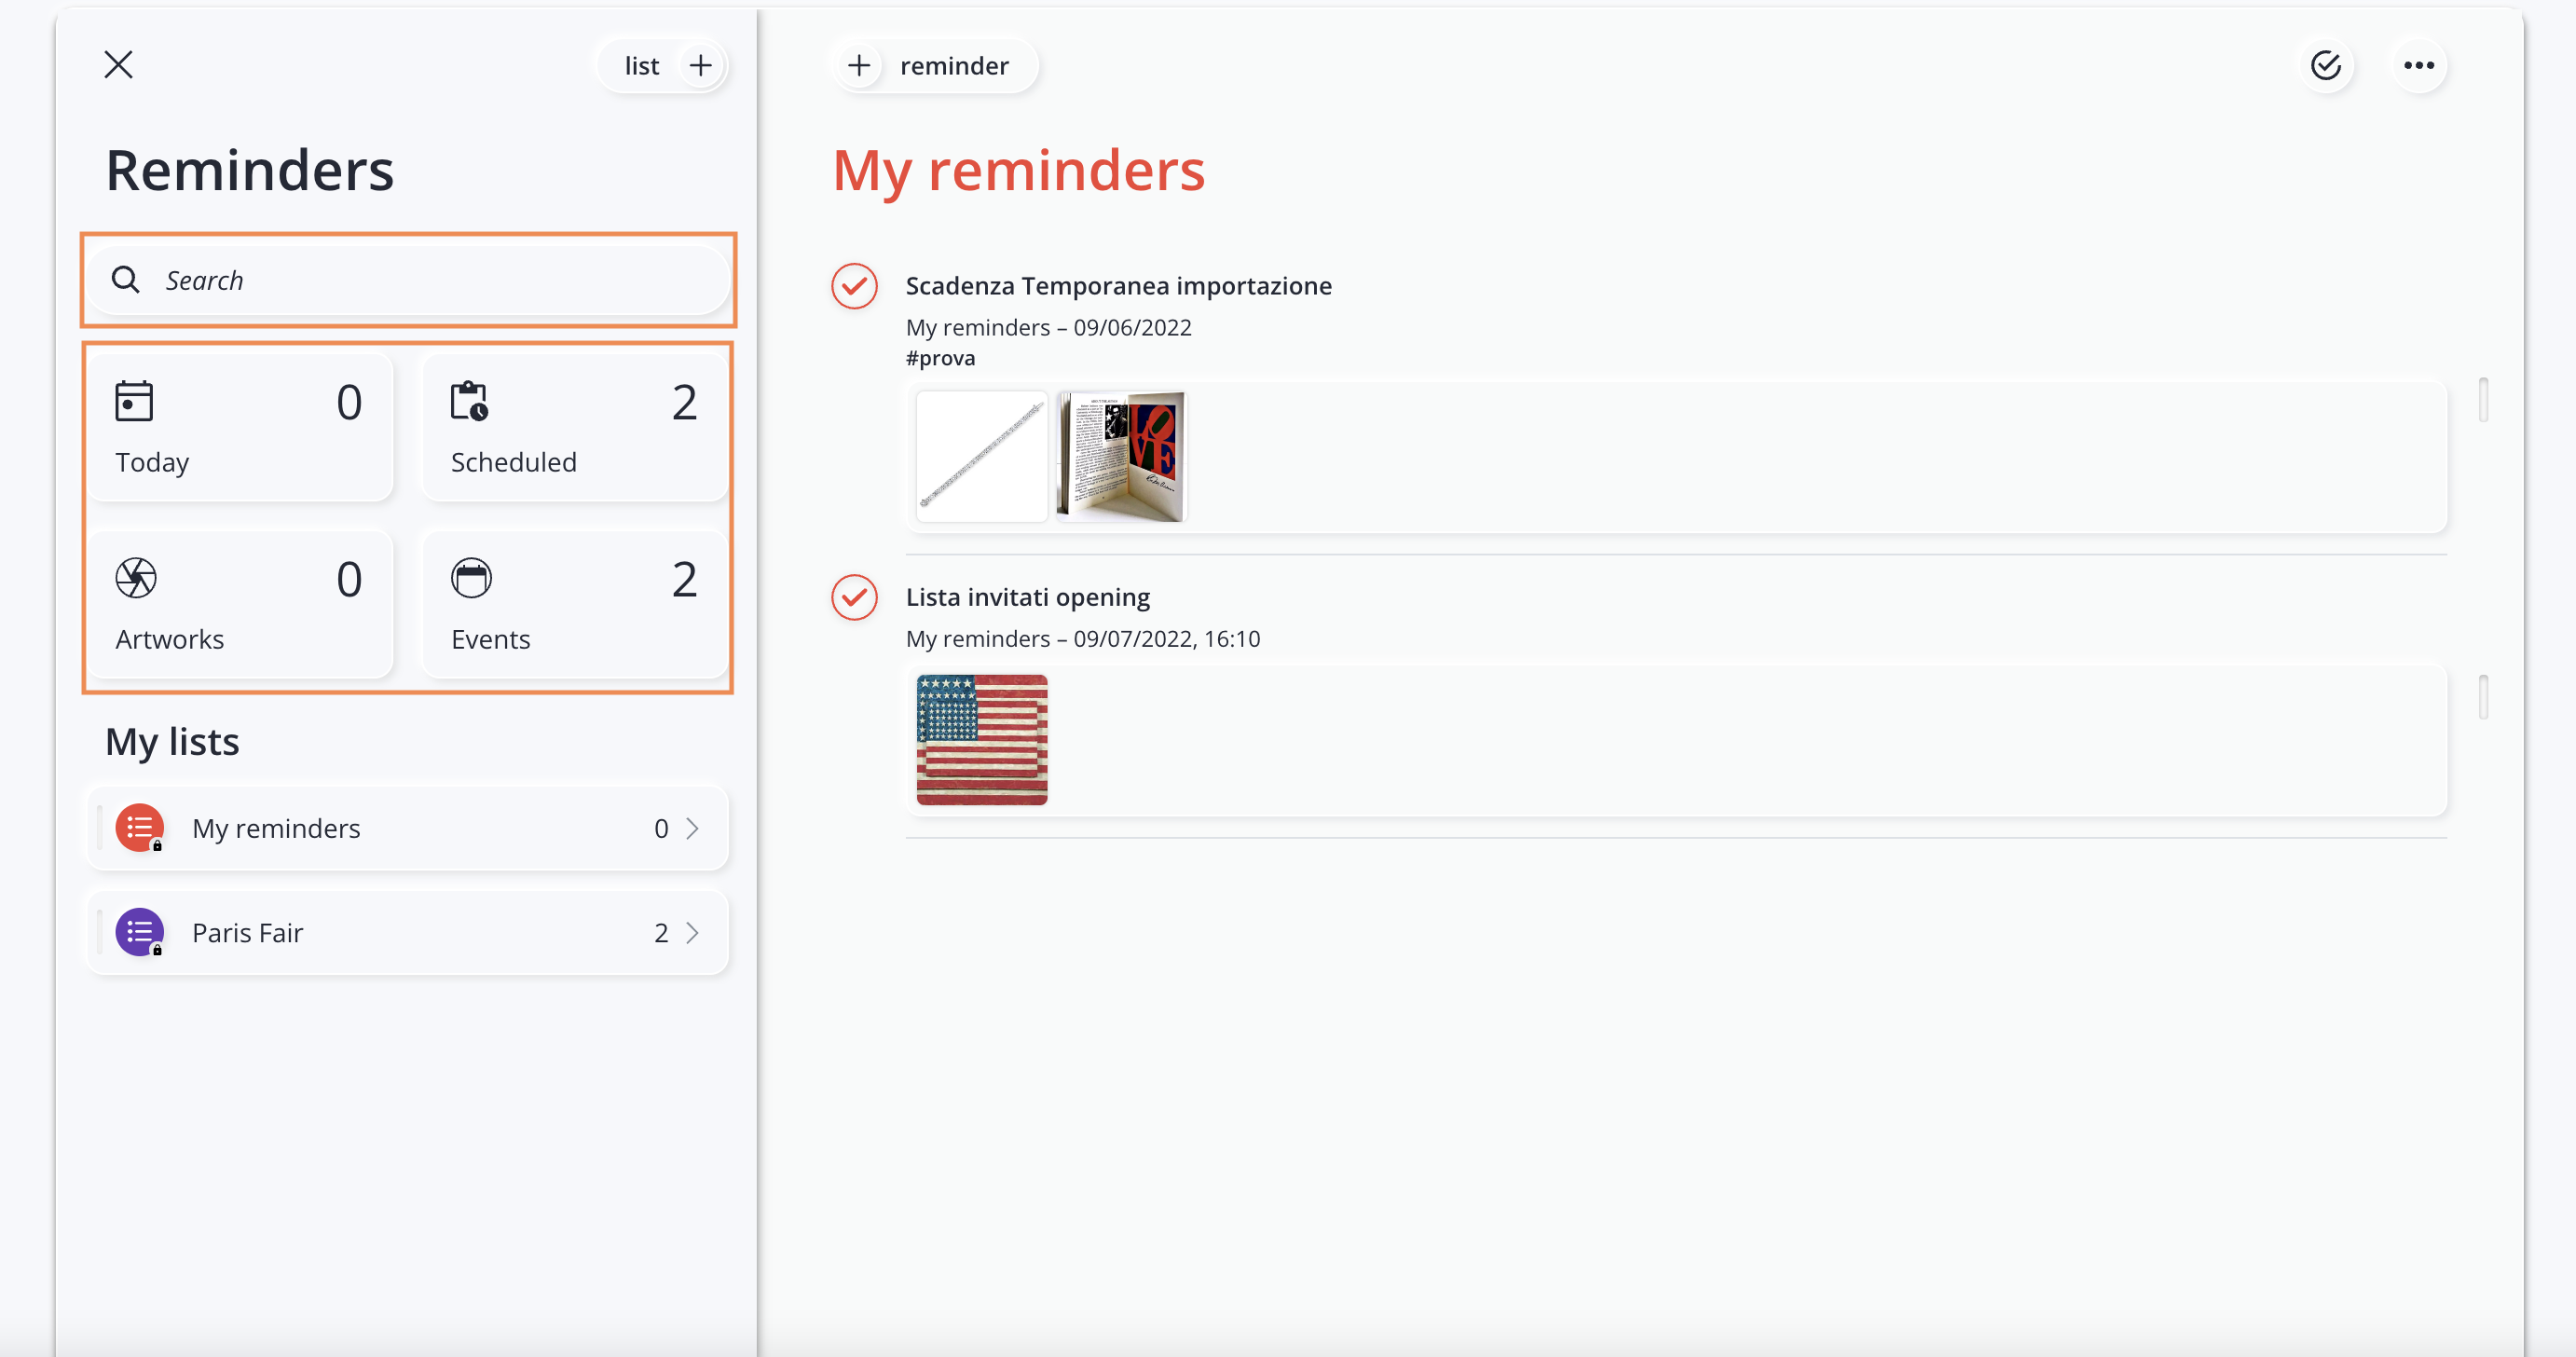Click the Artworks count 0

coord(349,580)
